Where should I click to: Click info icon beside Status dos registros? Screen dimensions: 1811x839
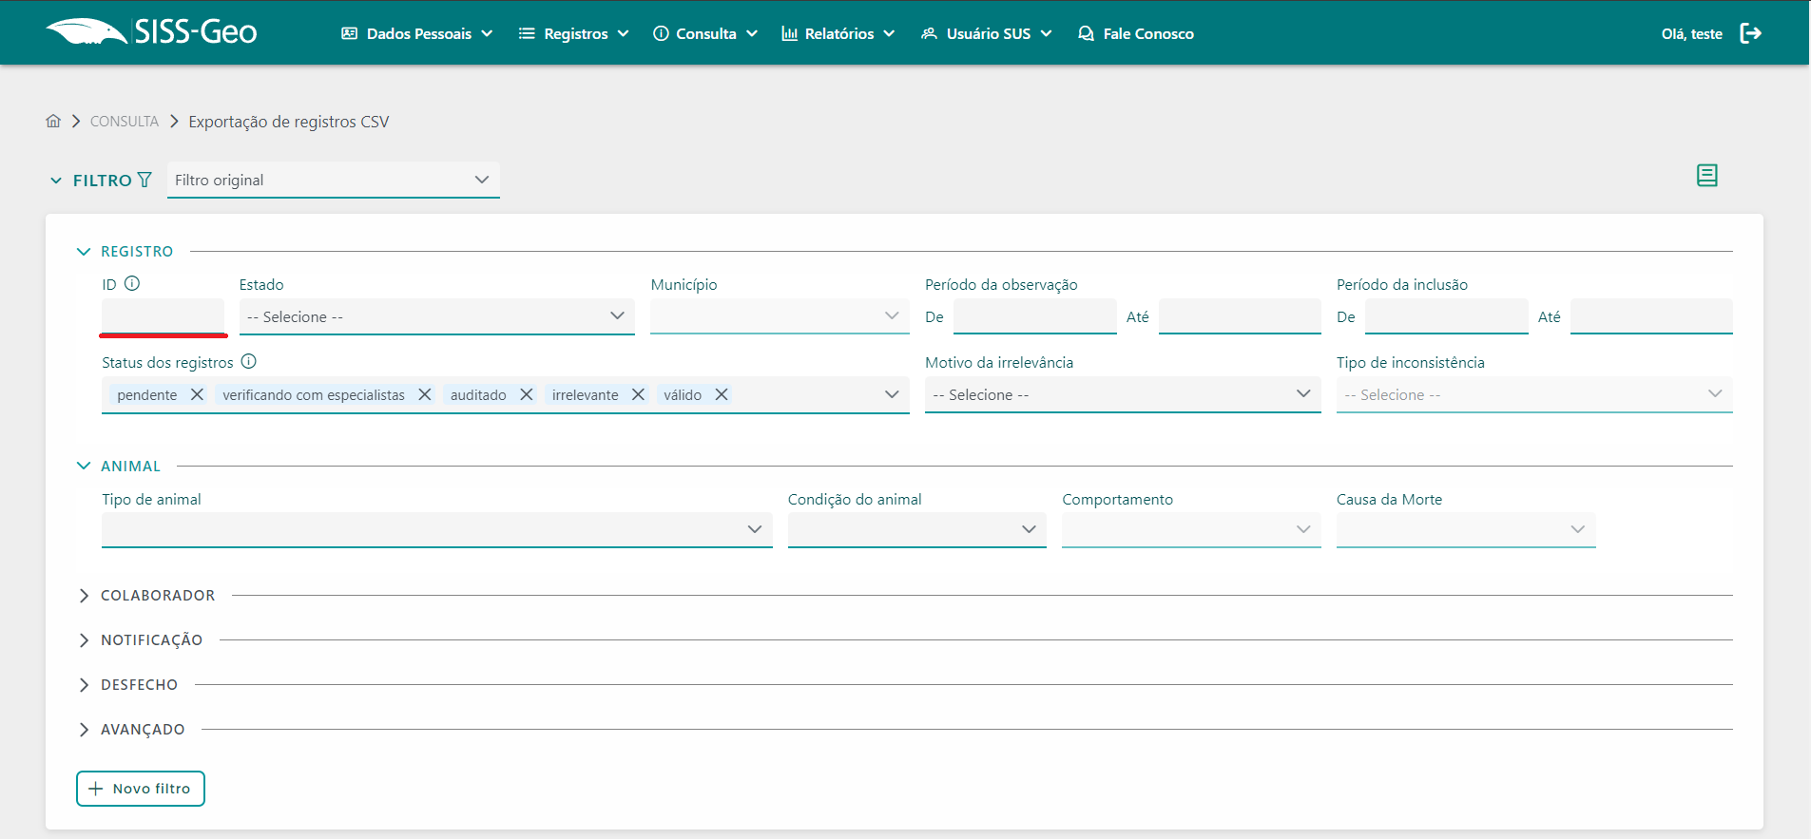click(249, 362)
